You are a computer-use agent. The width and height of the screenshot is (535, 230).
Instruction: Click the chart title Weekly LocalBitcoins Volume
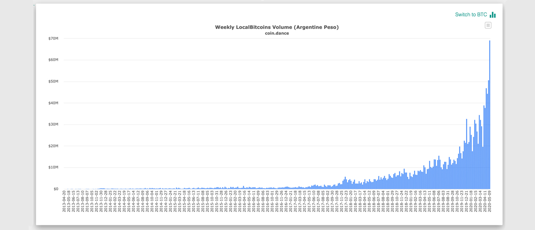(277, 27)
